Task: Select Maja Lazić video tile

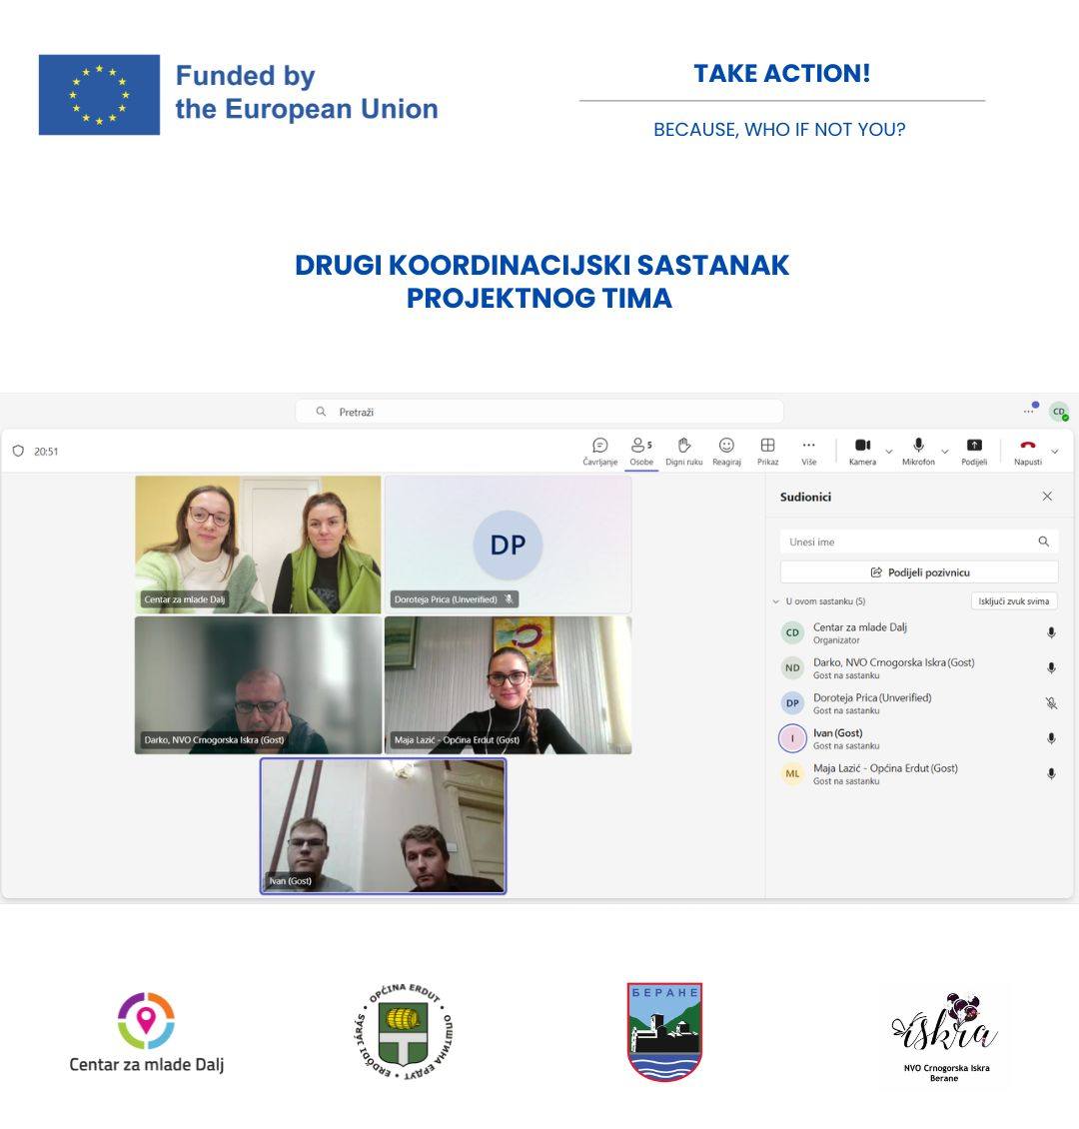Action: (x=508, y=684)
